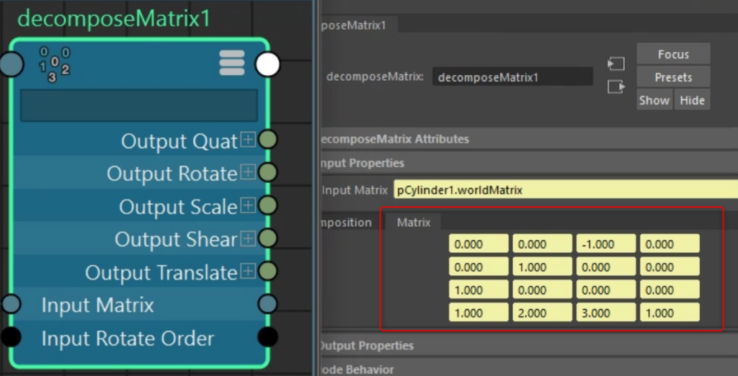Screen dimensions: 738x376
Task: Click the three-bar attribute view icon on node
Action: coord(232,63)
